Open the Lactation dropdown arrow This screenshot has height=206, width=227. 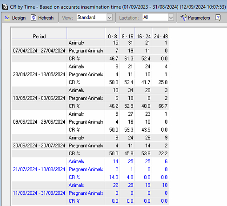[171, 18]
